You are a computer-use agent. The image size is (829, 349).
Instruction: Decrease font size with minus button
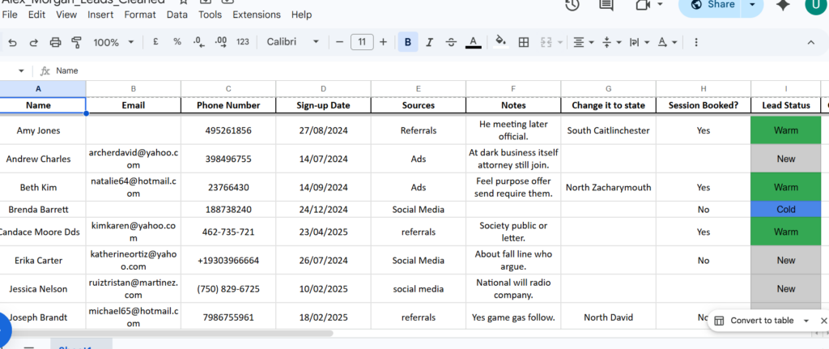(340, 42)
